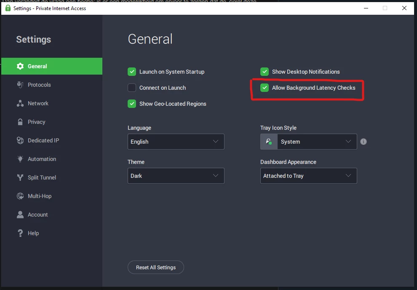Enable the Connect on Launch checkbox
The image size is (417, 290).
(132, 88)
